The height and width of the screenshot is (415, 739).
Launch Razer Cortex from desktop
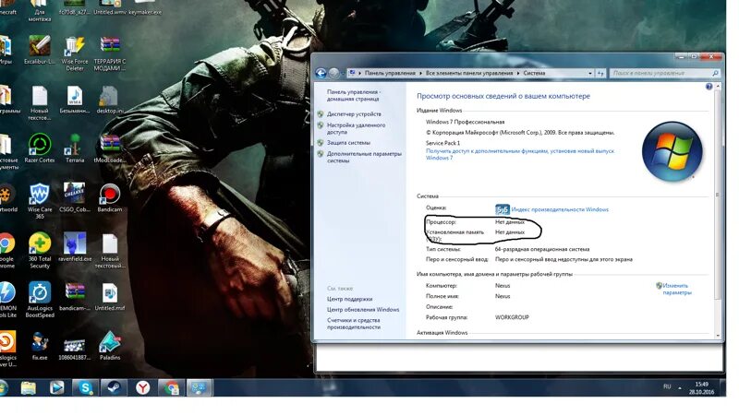click(x=40, y=148)
